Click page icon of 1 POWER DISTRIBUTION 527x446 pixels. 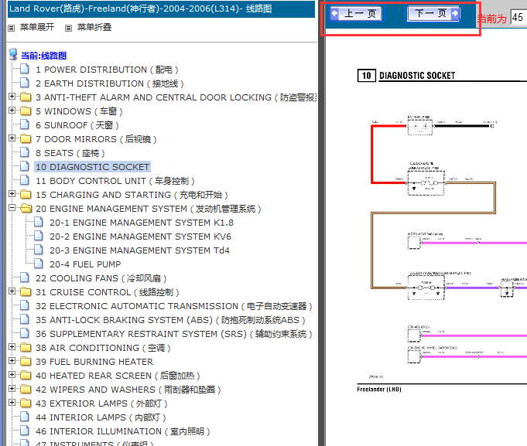tap(25, 69)
